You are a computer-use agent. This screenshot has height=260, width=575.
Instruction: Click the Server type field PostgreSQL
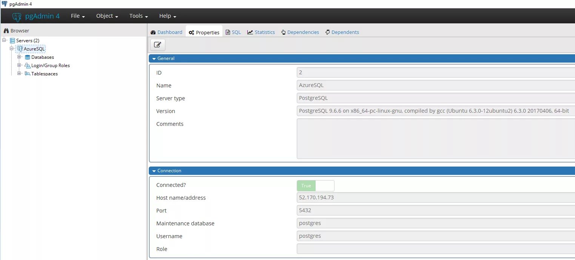436,98
